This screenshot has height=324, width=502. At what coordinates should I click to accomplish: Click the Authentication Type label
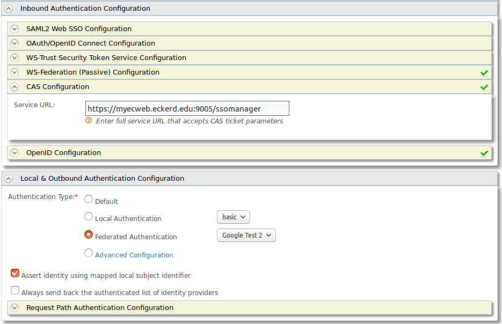click(43, 197)
